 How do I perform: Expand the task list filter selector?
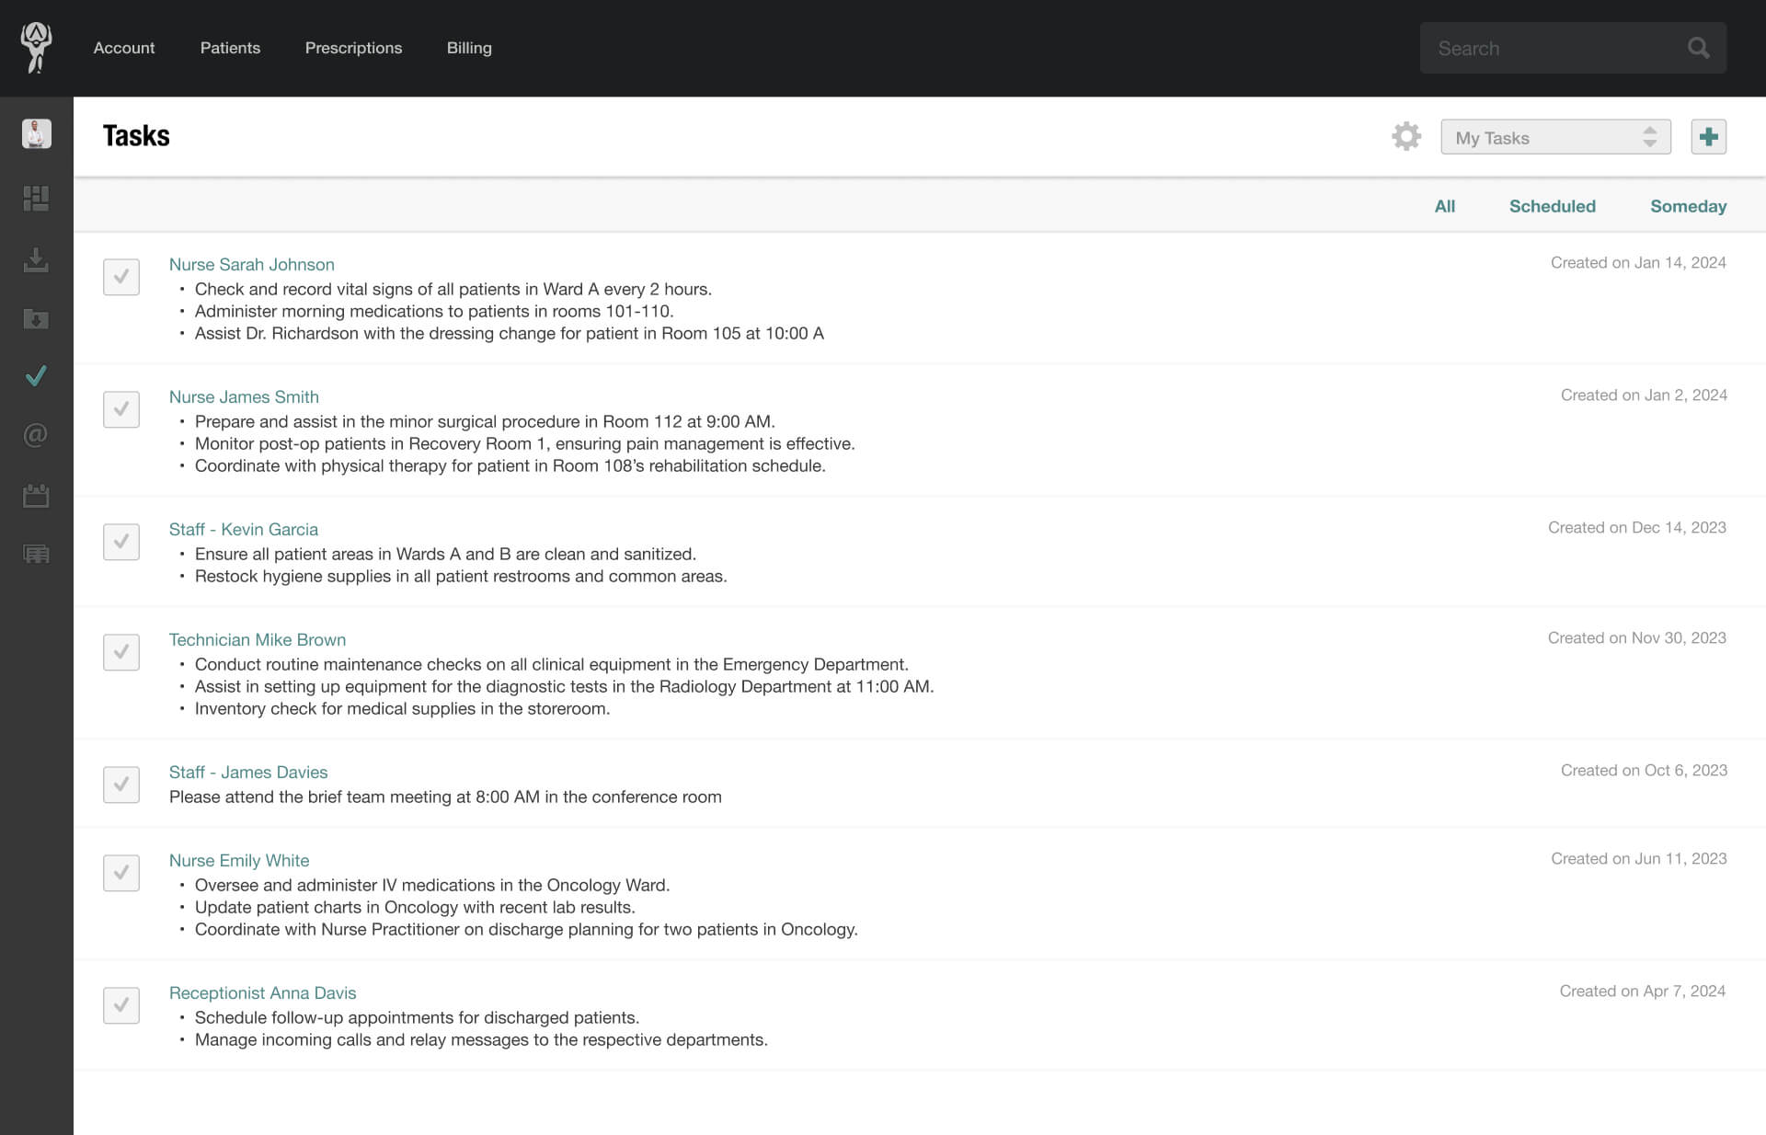(x=1651, y=136)
